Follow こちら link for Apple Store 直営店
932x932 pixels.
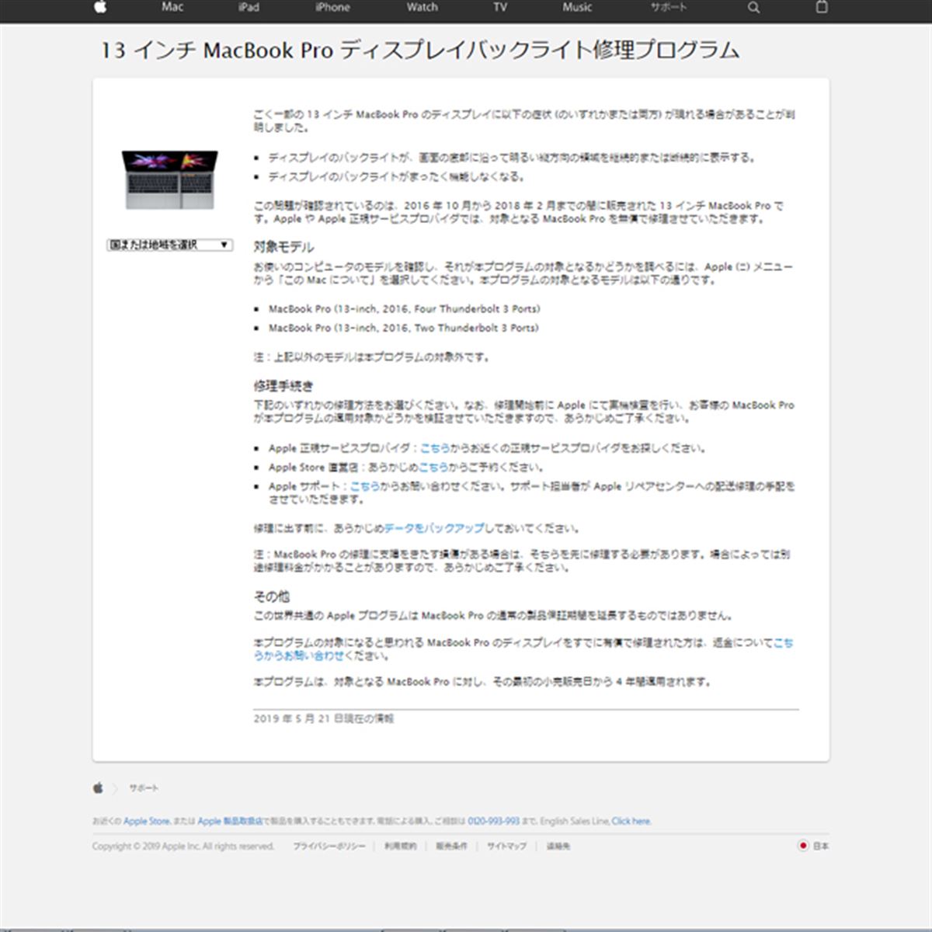pos(433,468)
